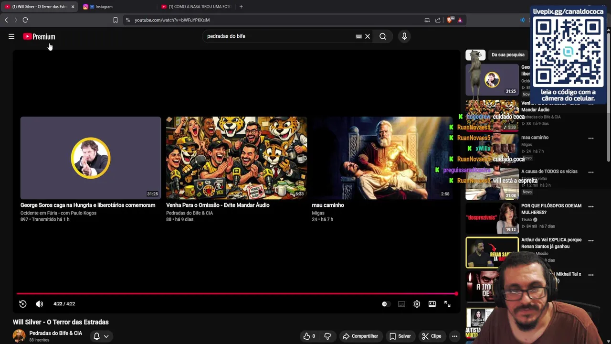View site information icon in address bar
611x344 pixels.
pyautogui.click(x=127, y=20)
